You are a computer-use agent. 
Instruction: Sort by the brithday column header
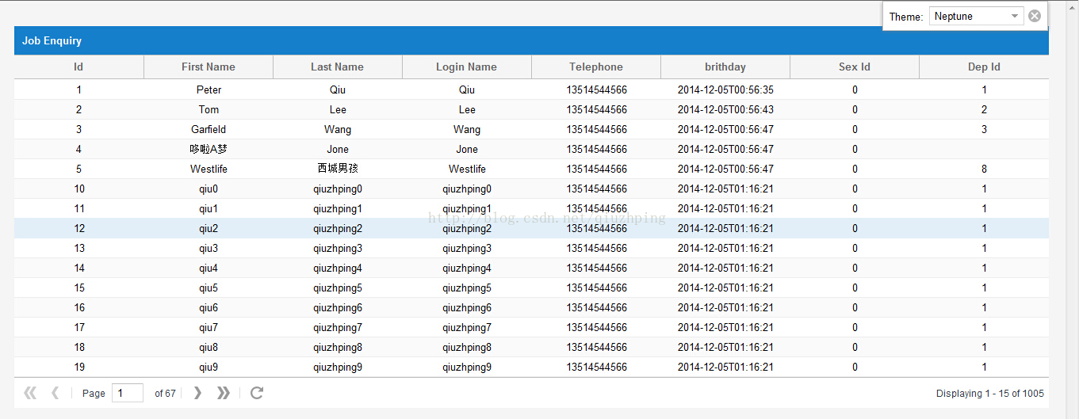725,67
